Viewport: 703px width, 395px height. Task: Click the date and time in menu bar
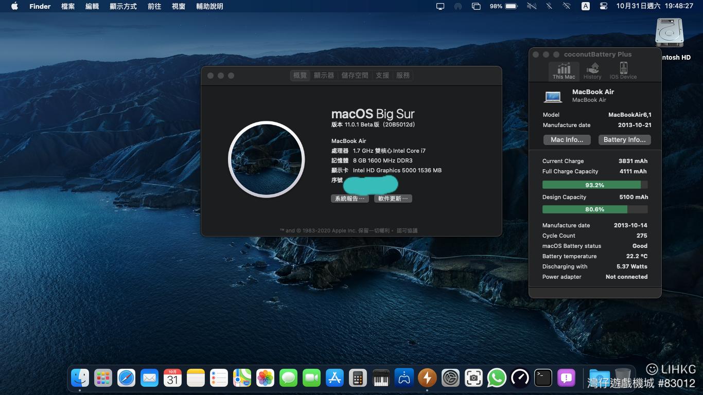(654, 6)
